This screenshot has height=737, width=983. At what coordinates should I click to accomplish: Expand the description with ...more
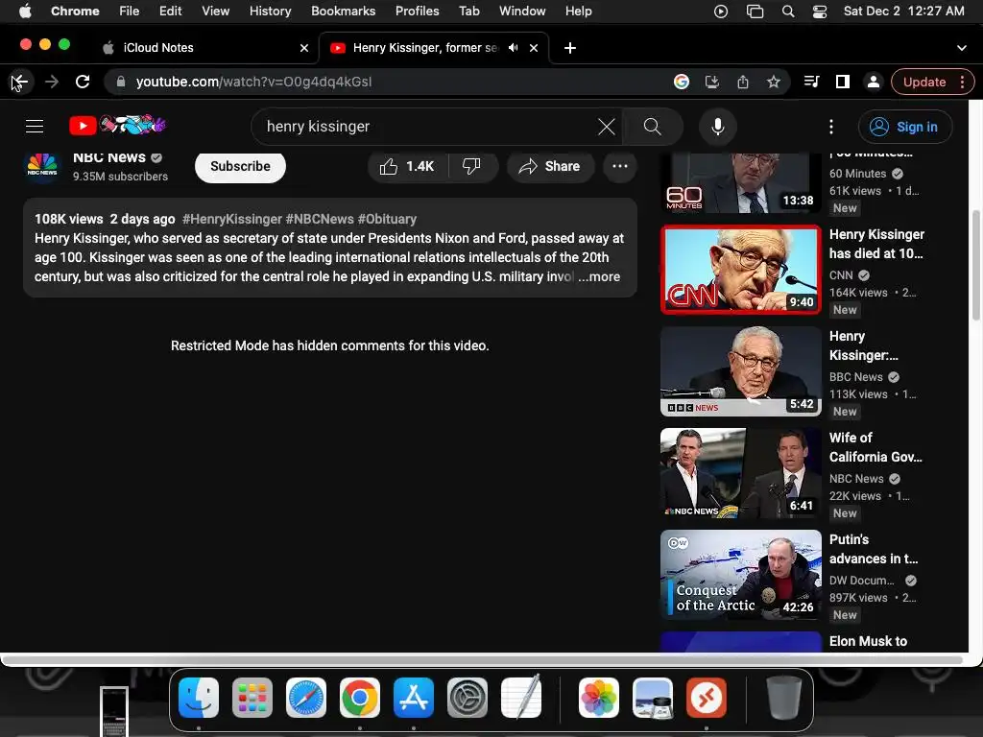click(599, 277)
